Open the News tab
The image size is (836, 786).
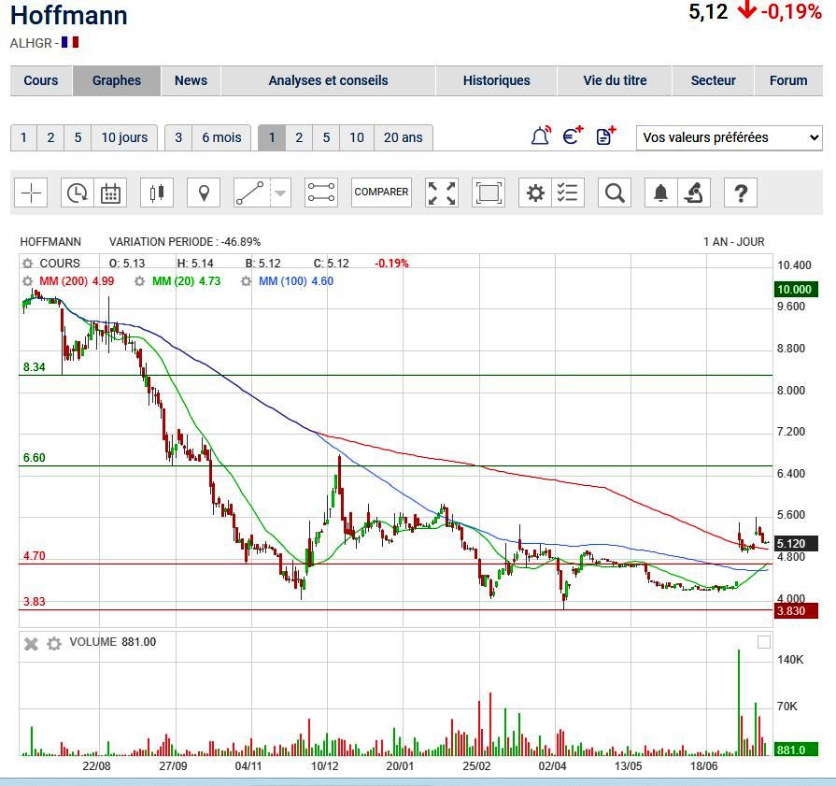click(x=191, y=80)
